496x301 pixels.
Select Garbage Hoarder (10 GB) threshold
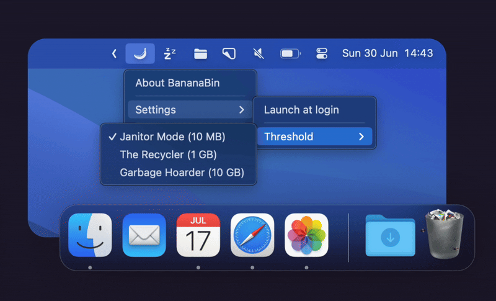[182, 172]
